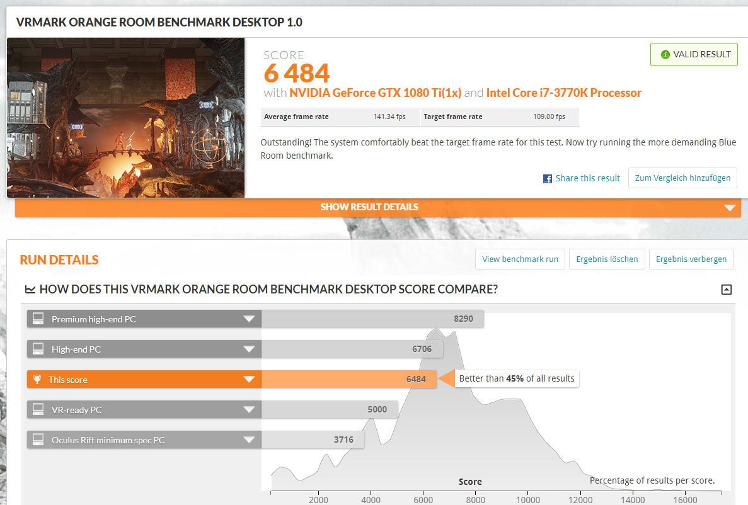Click the 5000 score bar for VR-ready PC
This screenshot has width=748, height=505.
[330, 409]
